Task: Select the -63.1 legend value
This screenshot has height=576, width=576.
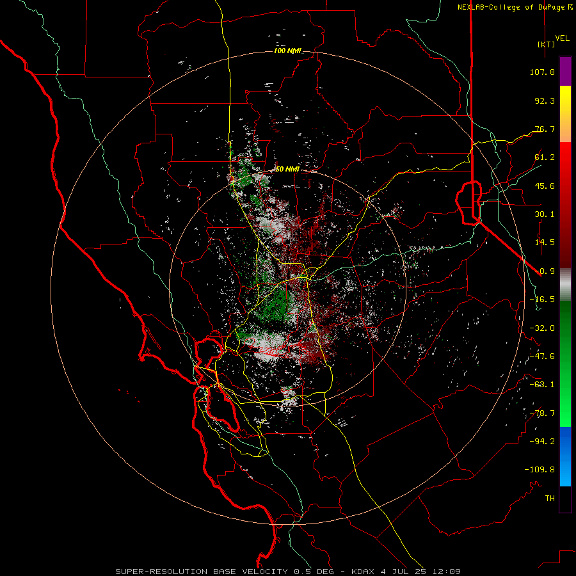Action: click(x=542, y=385)
